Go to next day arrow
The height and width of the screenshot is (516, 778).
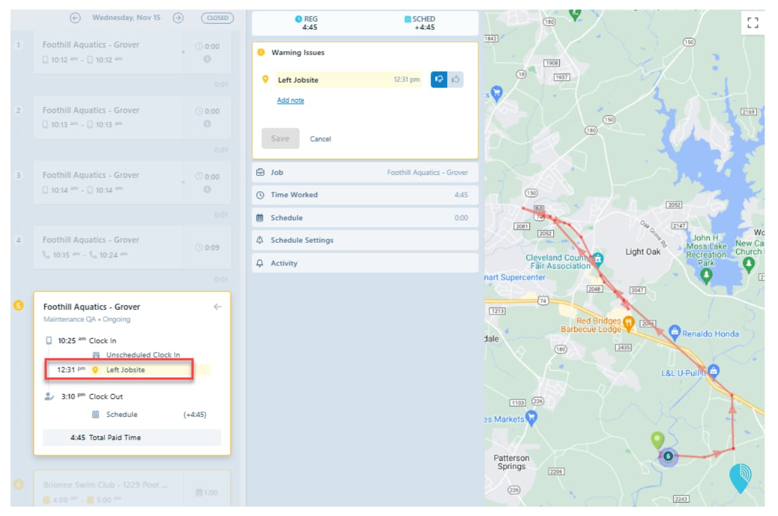point(178,18)
